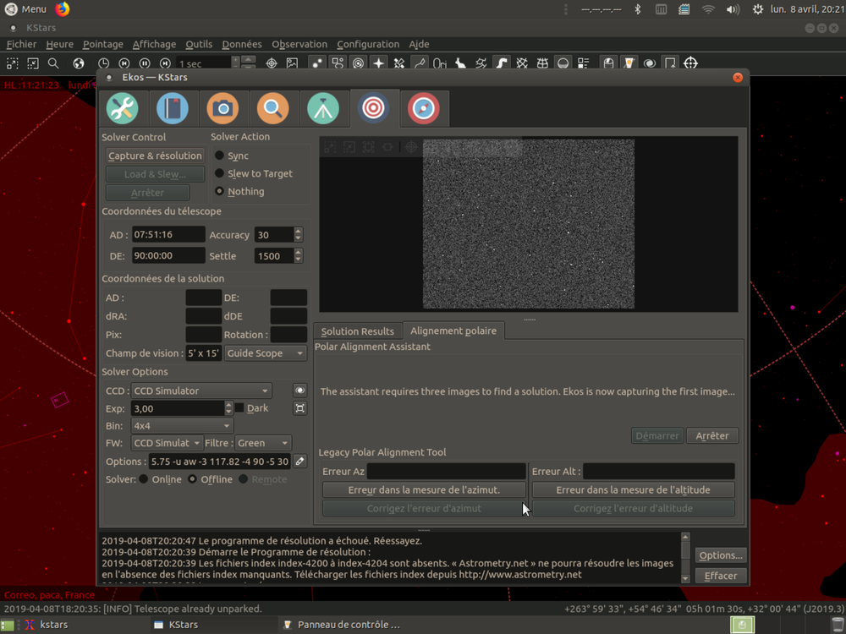Screen dimensions: 846x634
Task: Toggle the flashlight toolbar icon
Action: click(x=629, y=63)
